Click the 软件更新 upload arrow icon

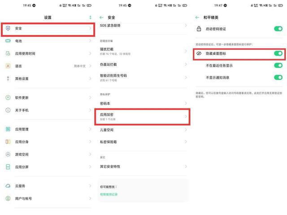(x=8, y=98)
